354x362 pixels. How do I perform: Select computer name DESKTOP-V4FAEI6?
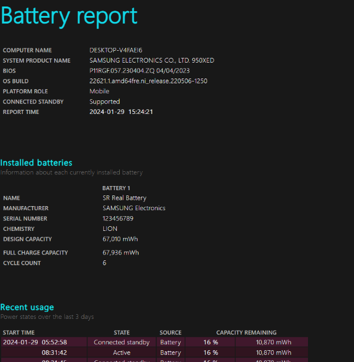(116, 50)
